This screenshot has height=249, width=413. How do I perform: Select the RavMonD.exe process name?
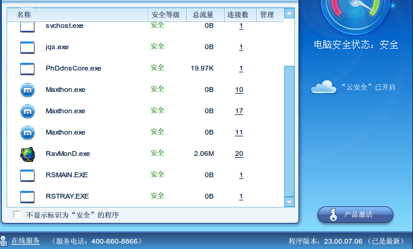pos(68,154)
